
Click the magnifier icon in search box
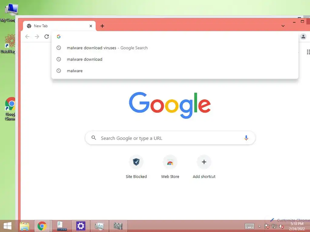tap(94, 138)
